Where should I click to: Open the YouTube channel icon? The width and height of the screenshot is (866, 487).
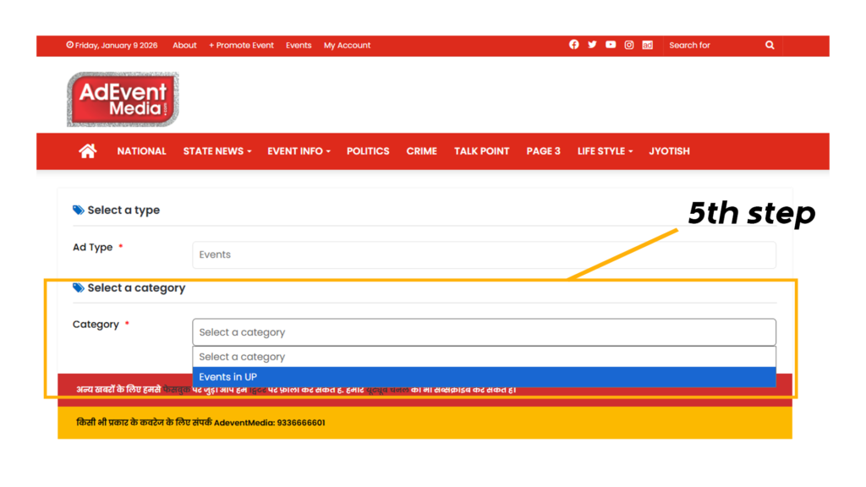[611, 45]
